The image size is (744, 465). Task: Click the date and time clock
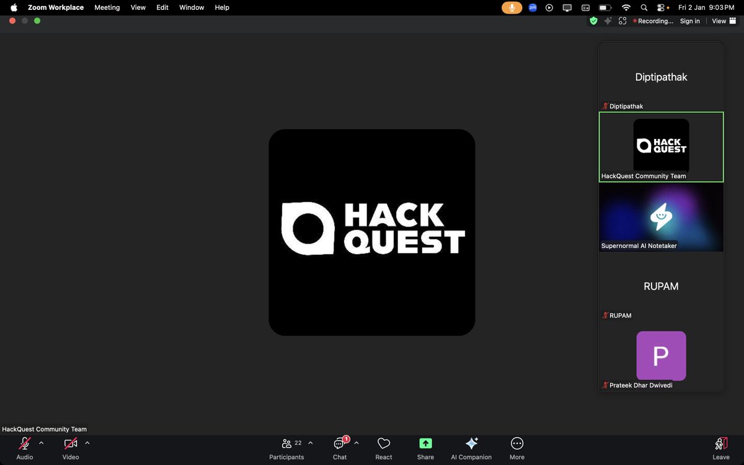[707, 7]
